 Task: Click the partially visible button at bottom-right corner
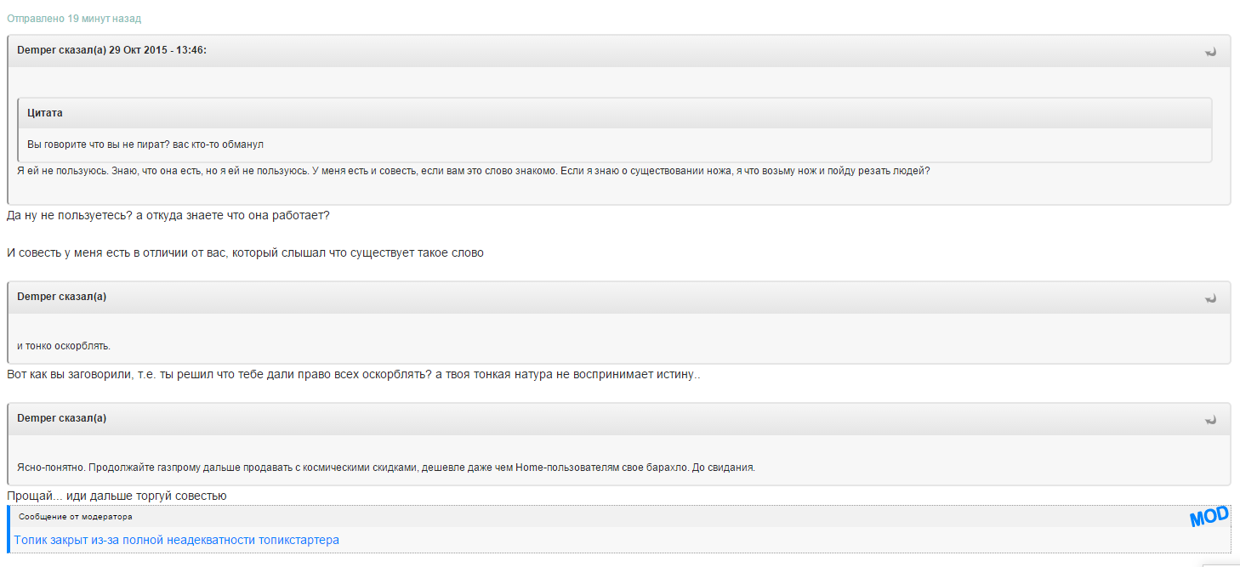click(x=1220, y=564)
